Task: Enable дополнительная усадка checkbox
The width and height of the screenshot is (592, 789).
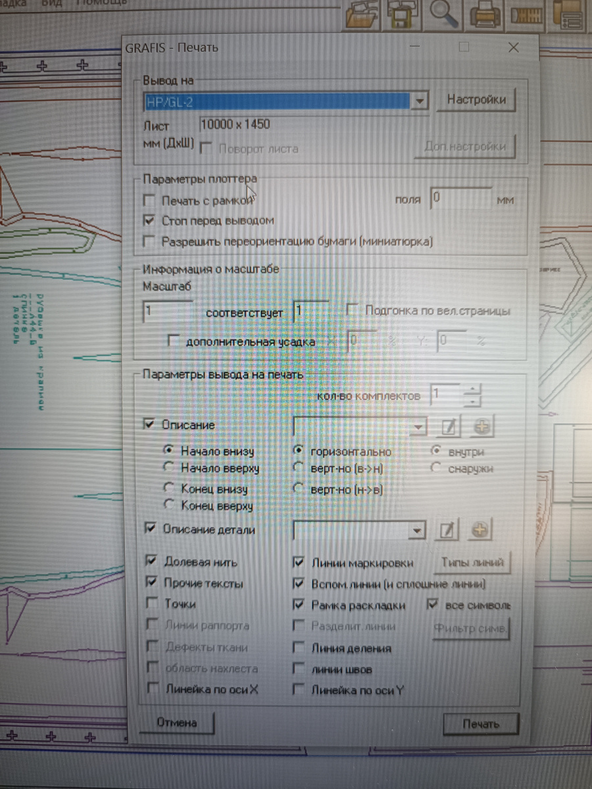Action: pos(174,341)
